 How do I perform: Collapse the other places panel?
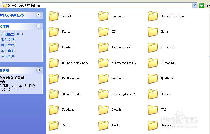(38, 26)
